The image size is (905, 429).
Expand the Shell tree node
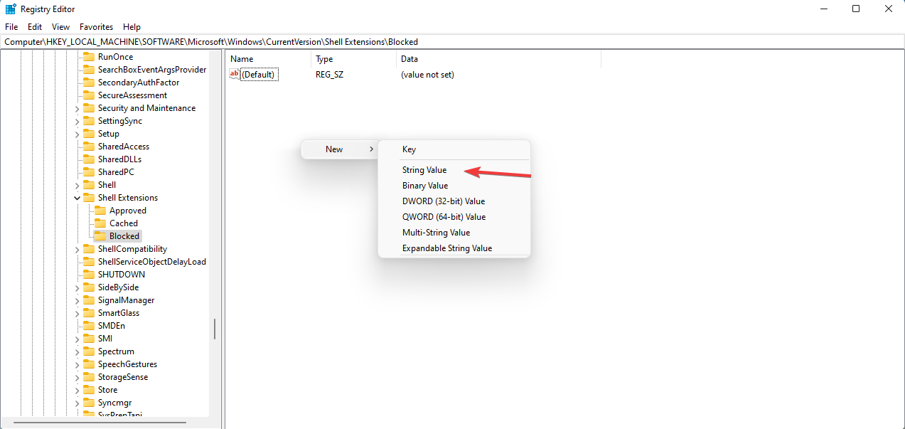[x=77, y=185]
